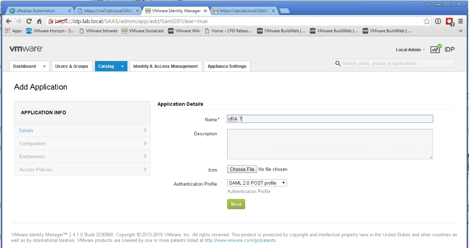This screenshot has height=248, width=469.
Task: Close the idp.lab.local tab
Action: pyautogui.click(x=273, y=11)
